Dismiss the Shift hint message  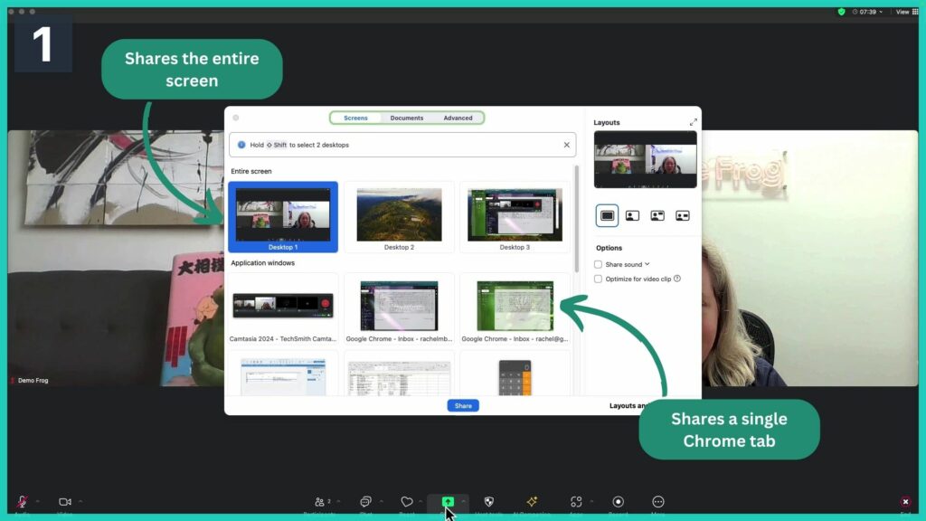pos(567,144)
